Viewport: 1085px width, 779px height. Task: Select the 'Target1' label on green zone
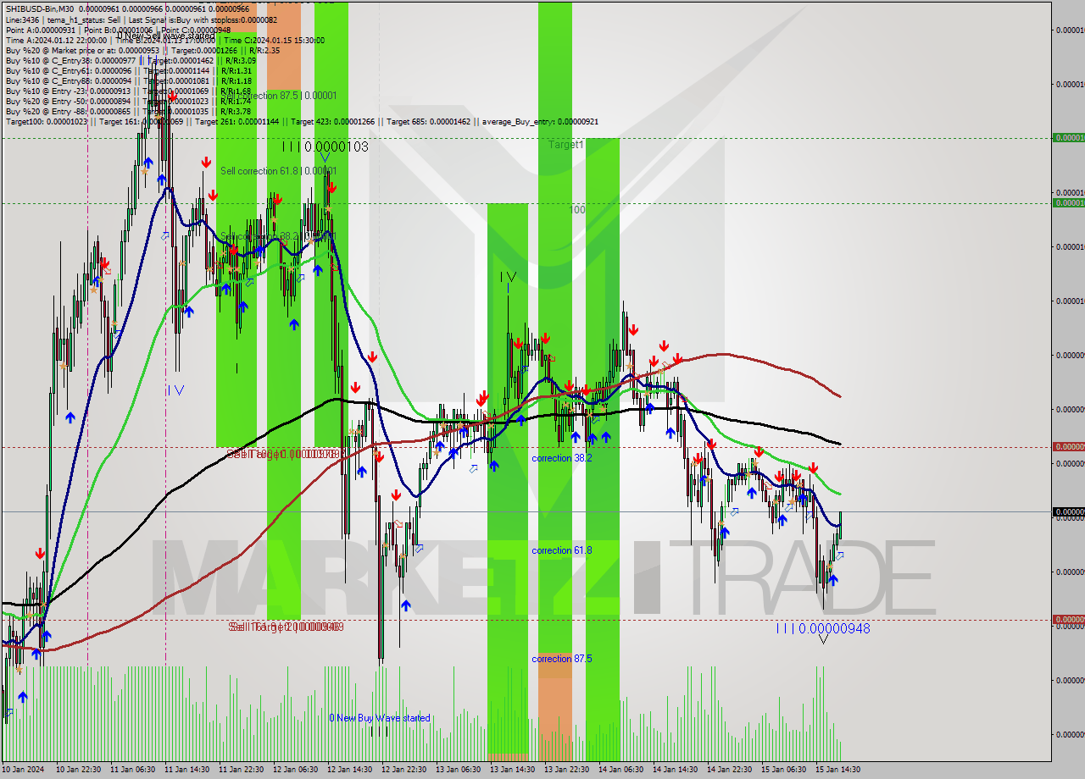coord(565,145)
